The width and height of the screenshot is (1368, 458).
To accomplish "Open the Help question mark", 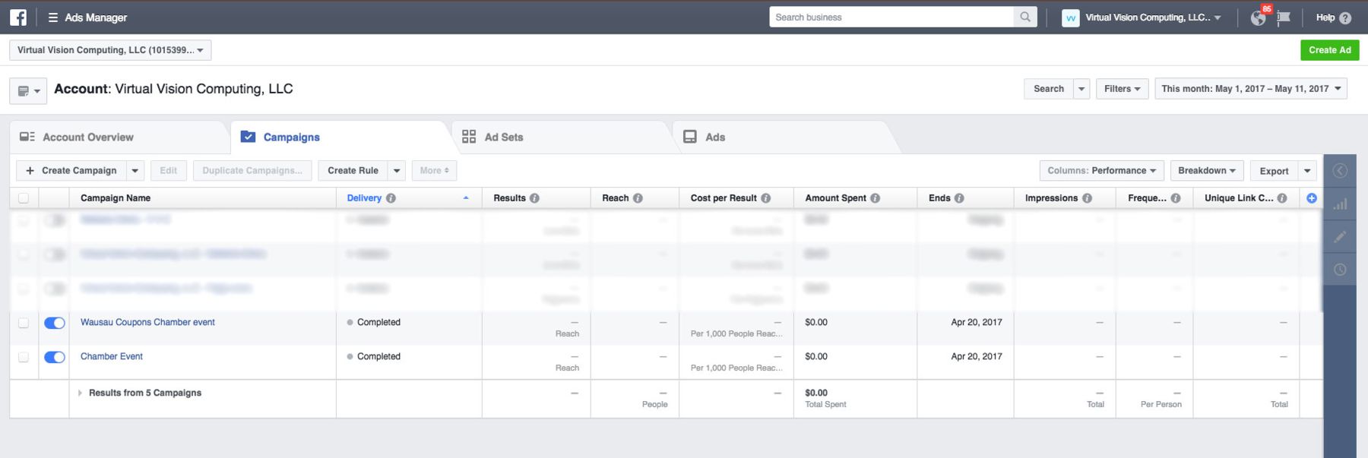I will [1345, 17].
